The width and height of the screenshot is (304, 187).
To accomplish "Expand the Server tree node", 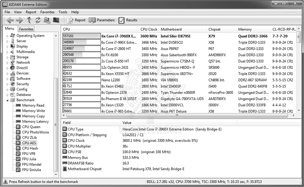I will tap(7, 41).
